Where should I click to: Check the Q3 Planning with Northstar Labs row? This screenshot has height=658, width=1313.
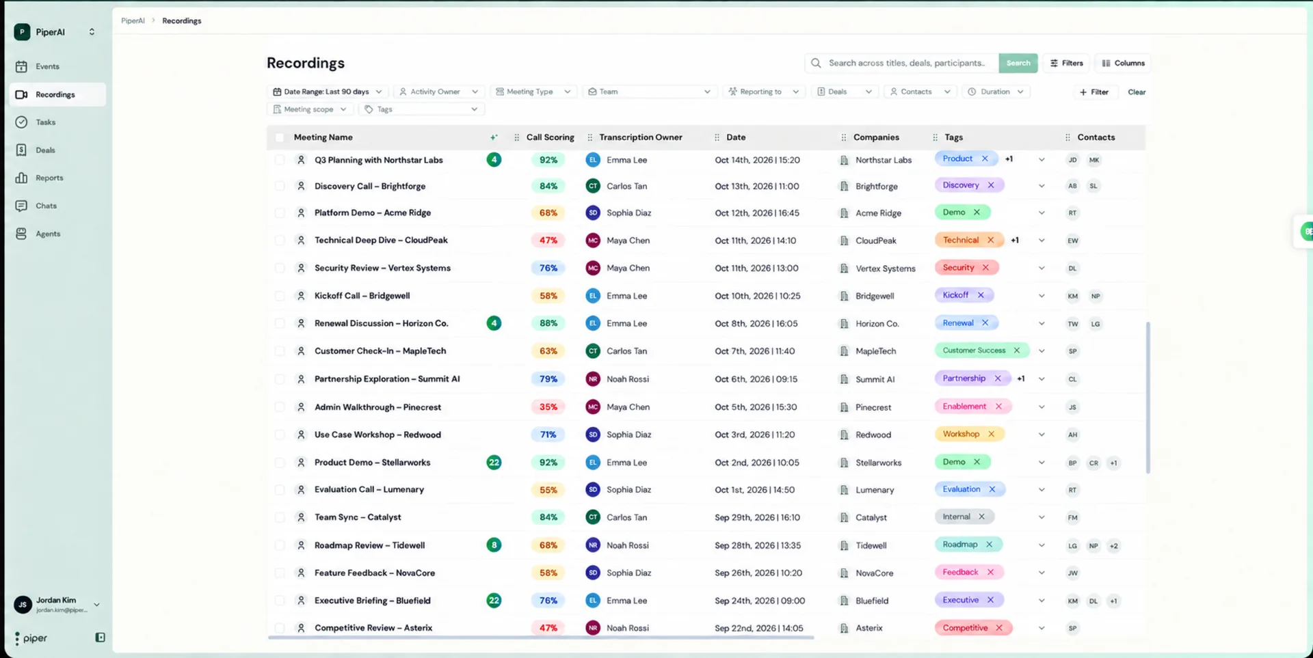(x=280, y=160)
